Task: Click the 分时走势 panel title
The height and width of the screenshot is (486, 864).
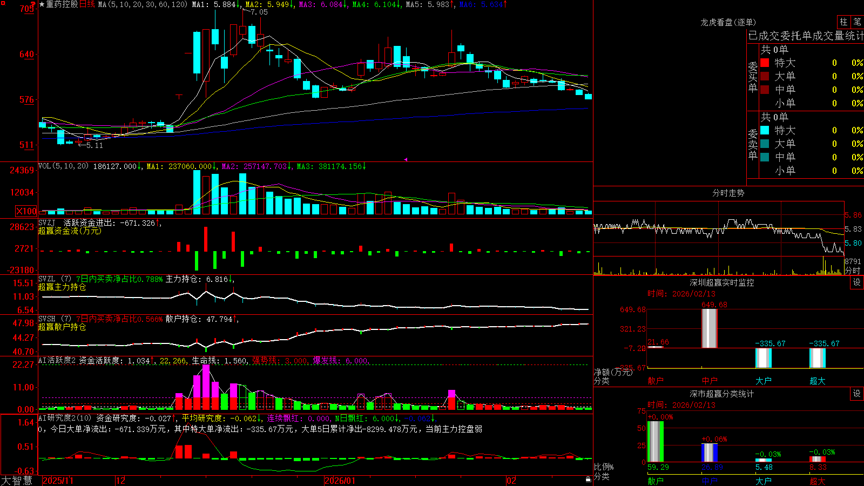Action: (728, 193)
